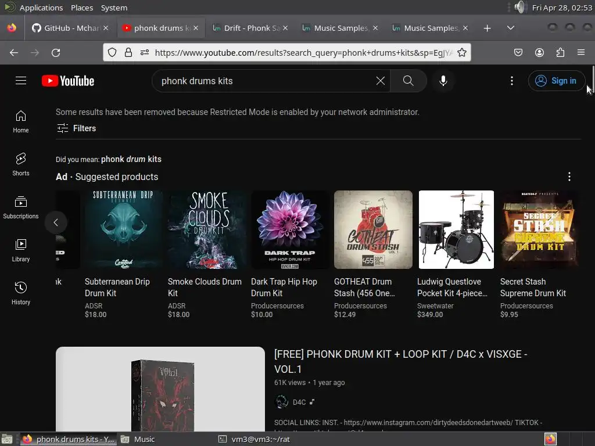Open Firefox tracking protection shield

pos(112,52)
